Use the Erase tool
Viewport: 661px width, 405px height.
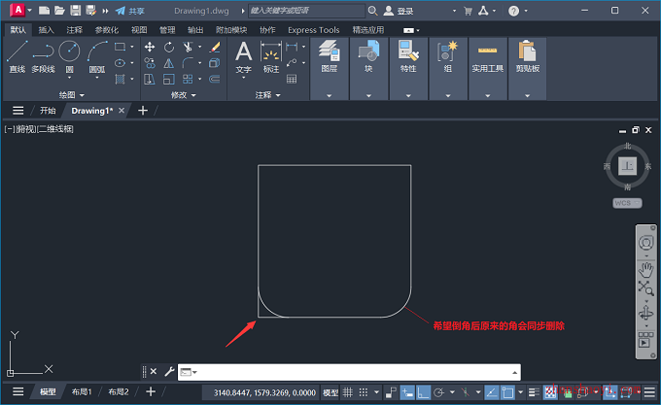pyautogui.click(x=215, y=47)
